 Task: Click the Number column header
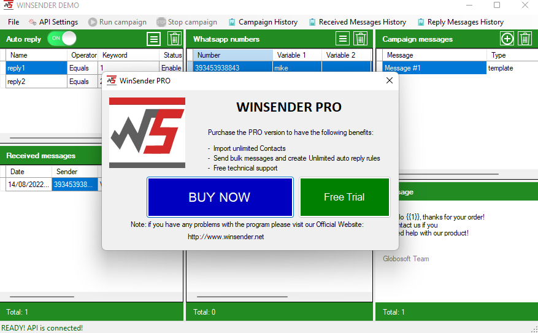[233, 55]
